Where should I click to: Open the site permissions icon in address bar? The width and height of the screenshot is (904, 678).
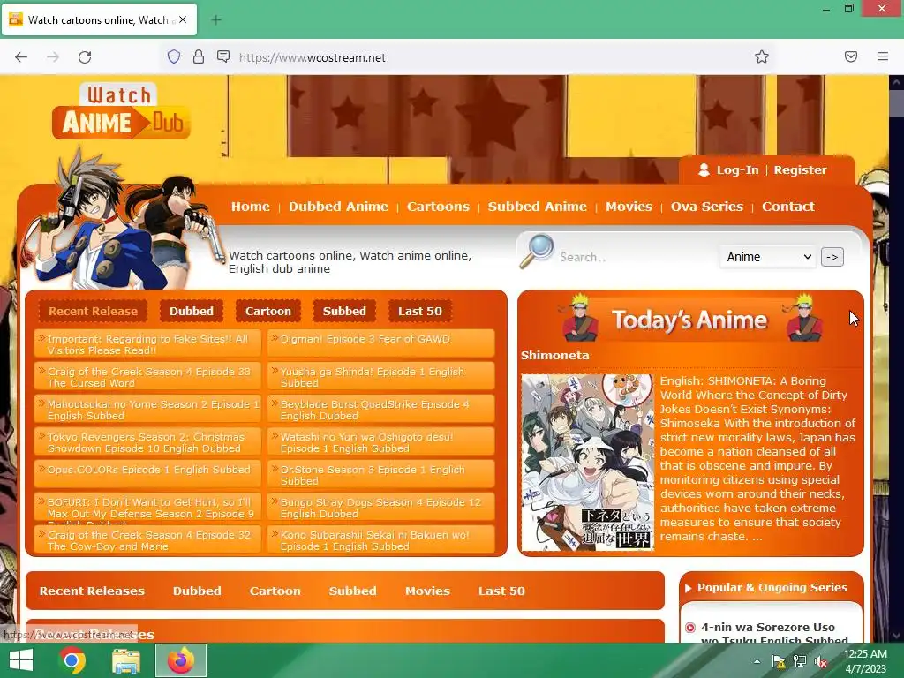click(x=223, y=56)
